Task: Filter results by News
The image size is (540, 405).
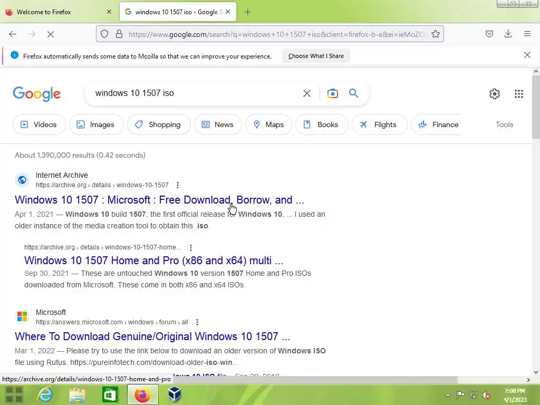Action: (218, 124)
